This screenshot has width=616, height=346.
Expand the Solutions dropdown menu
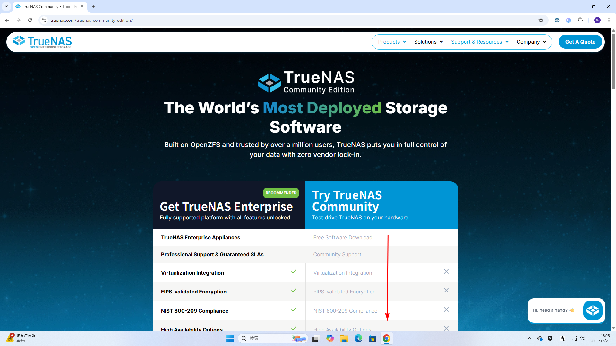428,42
